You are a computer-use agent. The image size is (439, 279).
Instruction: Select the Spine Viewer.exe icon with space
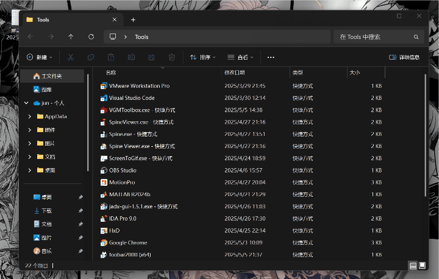coord(104,146)
